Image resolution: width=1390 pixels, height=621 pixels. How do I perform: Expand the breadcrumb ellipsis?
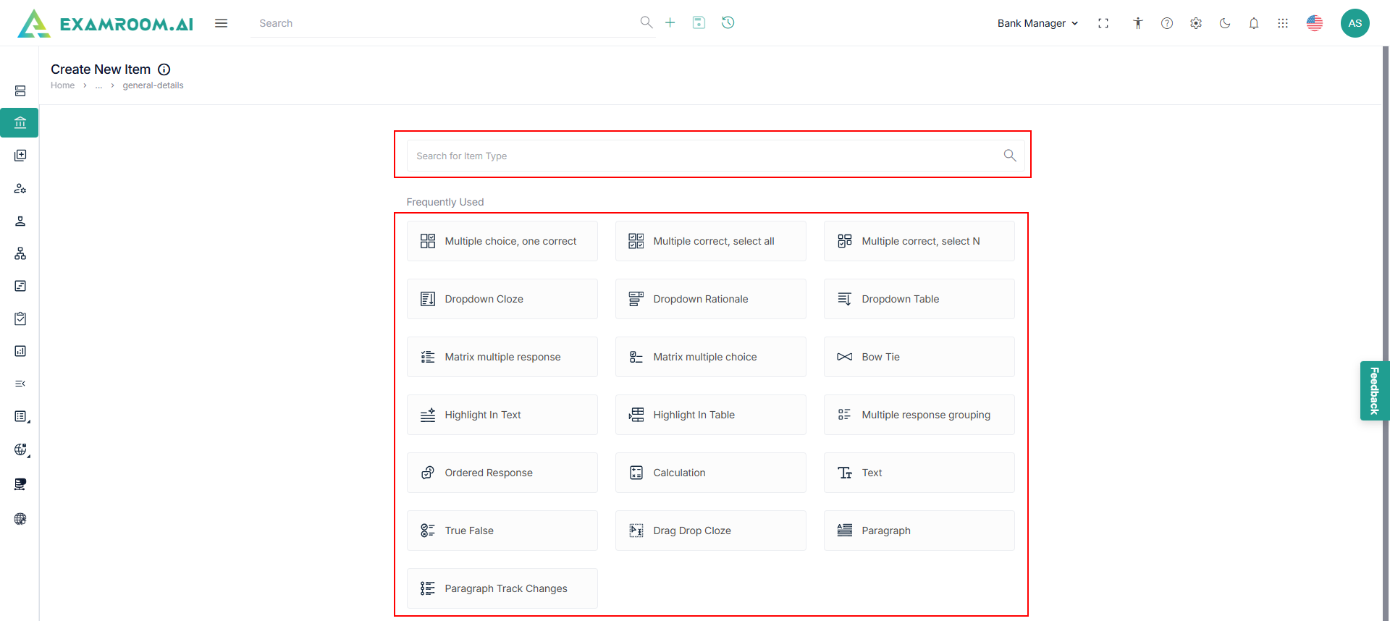pyautogui.click(x=98, y=85)
